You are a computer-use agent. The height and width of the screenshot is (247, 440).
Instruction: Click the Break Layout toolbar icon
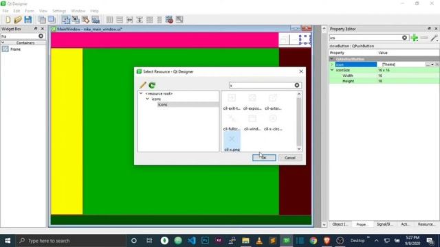[x=169, y=20]
